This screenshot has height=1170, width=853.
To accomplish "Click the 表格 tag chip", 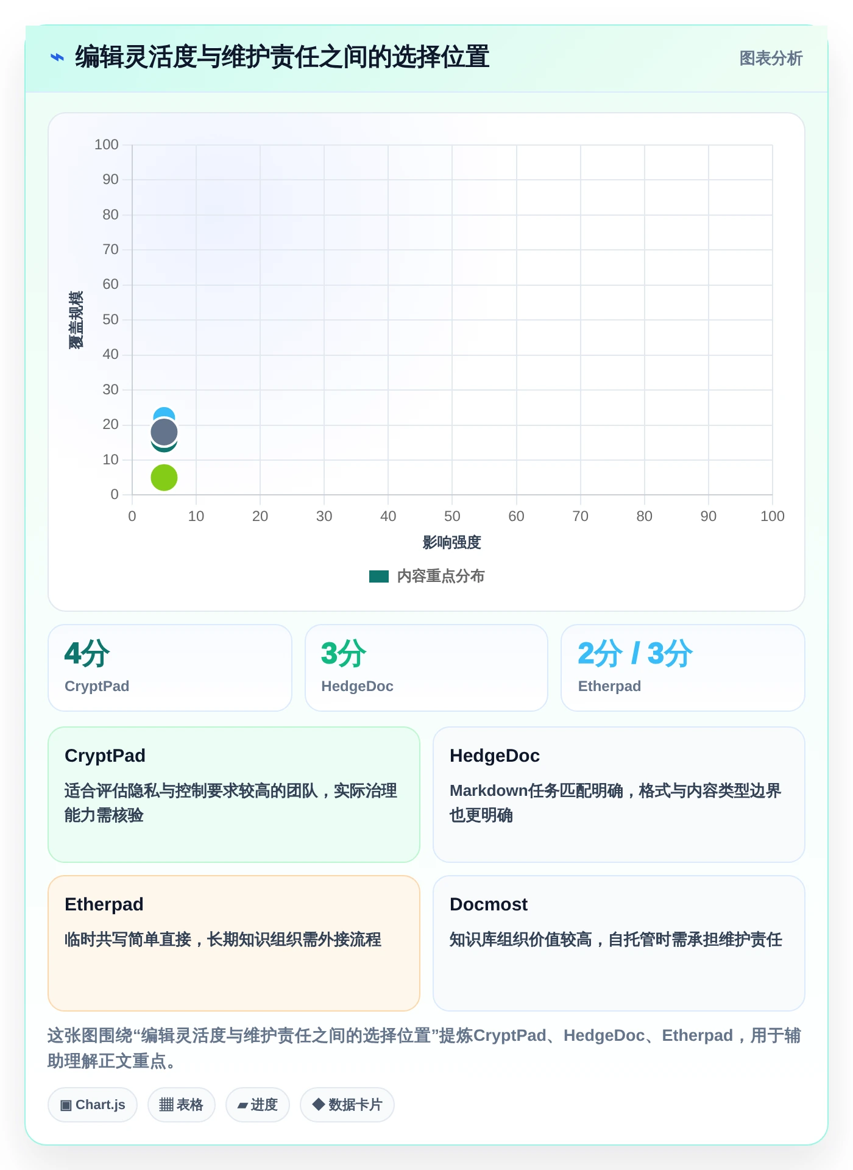I will pyautogui.click(x=182, y=1105).
